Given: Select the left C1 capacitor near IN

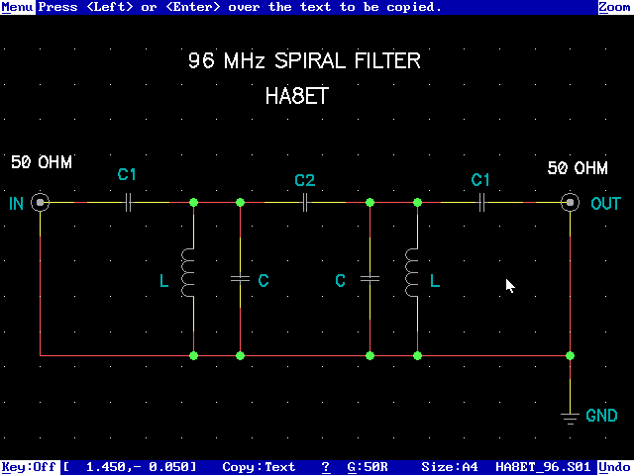Looking at the screenshot, I should (x=127, y=203).
